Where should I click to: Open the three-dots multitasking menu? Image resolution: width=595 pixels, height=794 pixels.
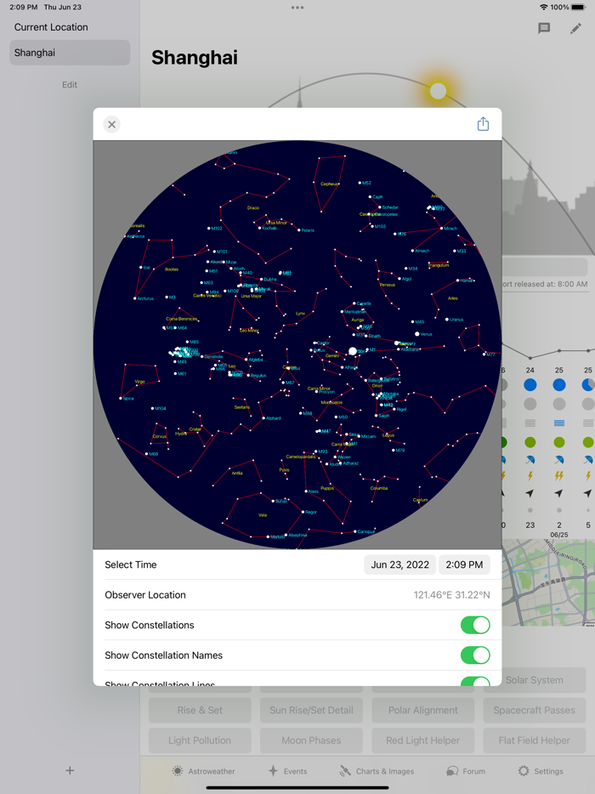297,8
